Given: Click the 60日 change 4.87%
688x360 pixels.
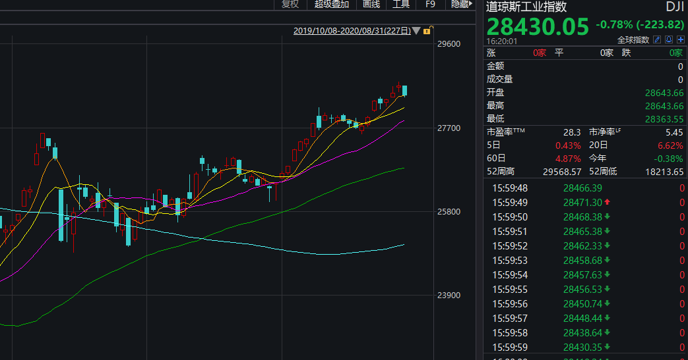Looking at the screenshot, I should tap(568, 159).
